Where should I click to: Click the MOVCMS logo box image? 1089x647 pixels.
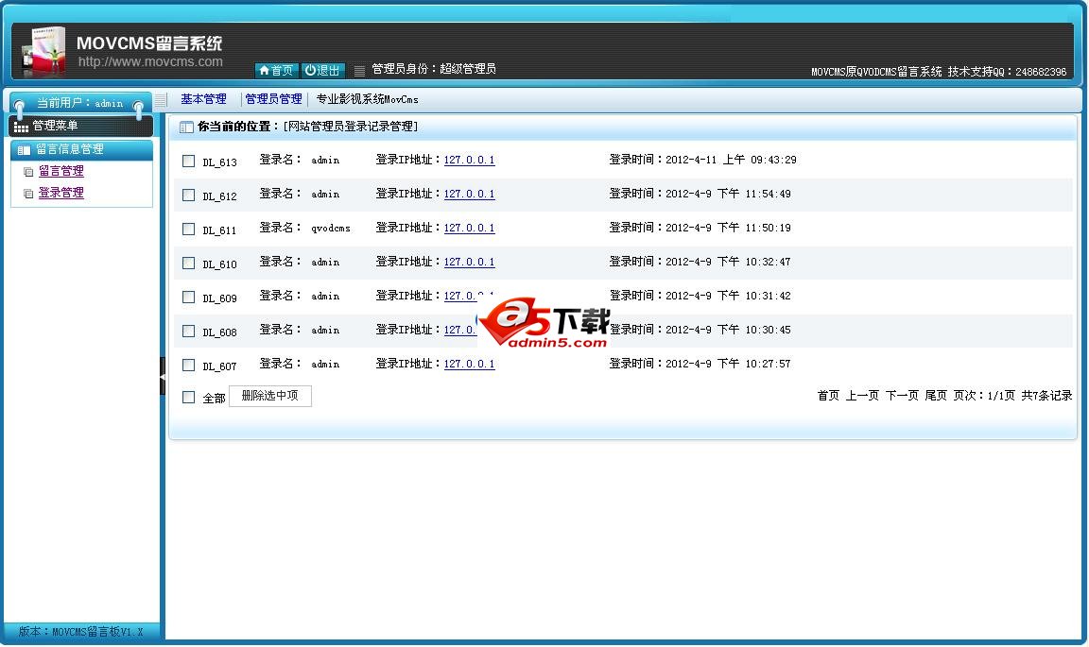point(43,50)
